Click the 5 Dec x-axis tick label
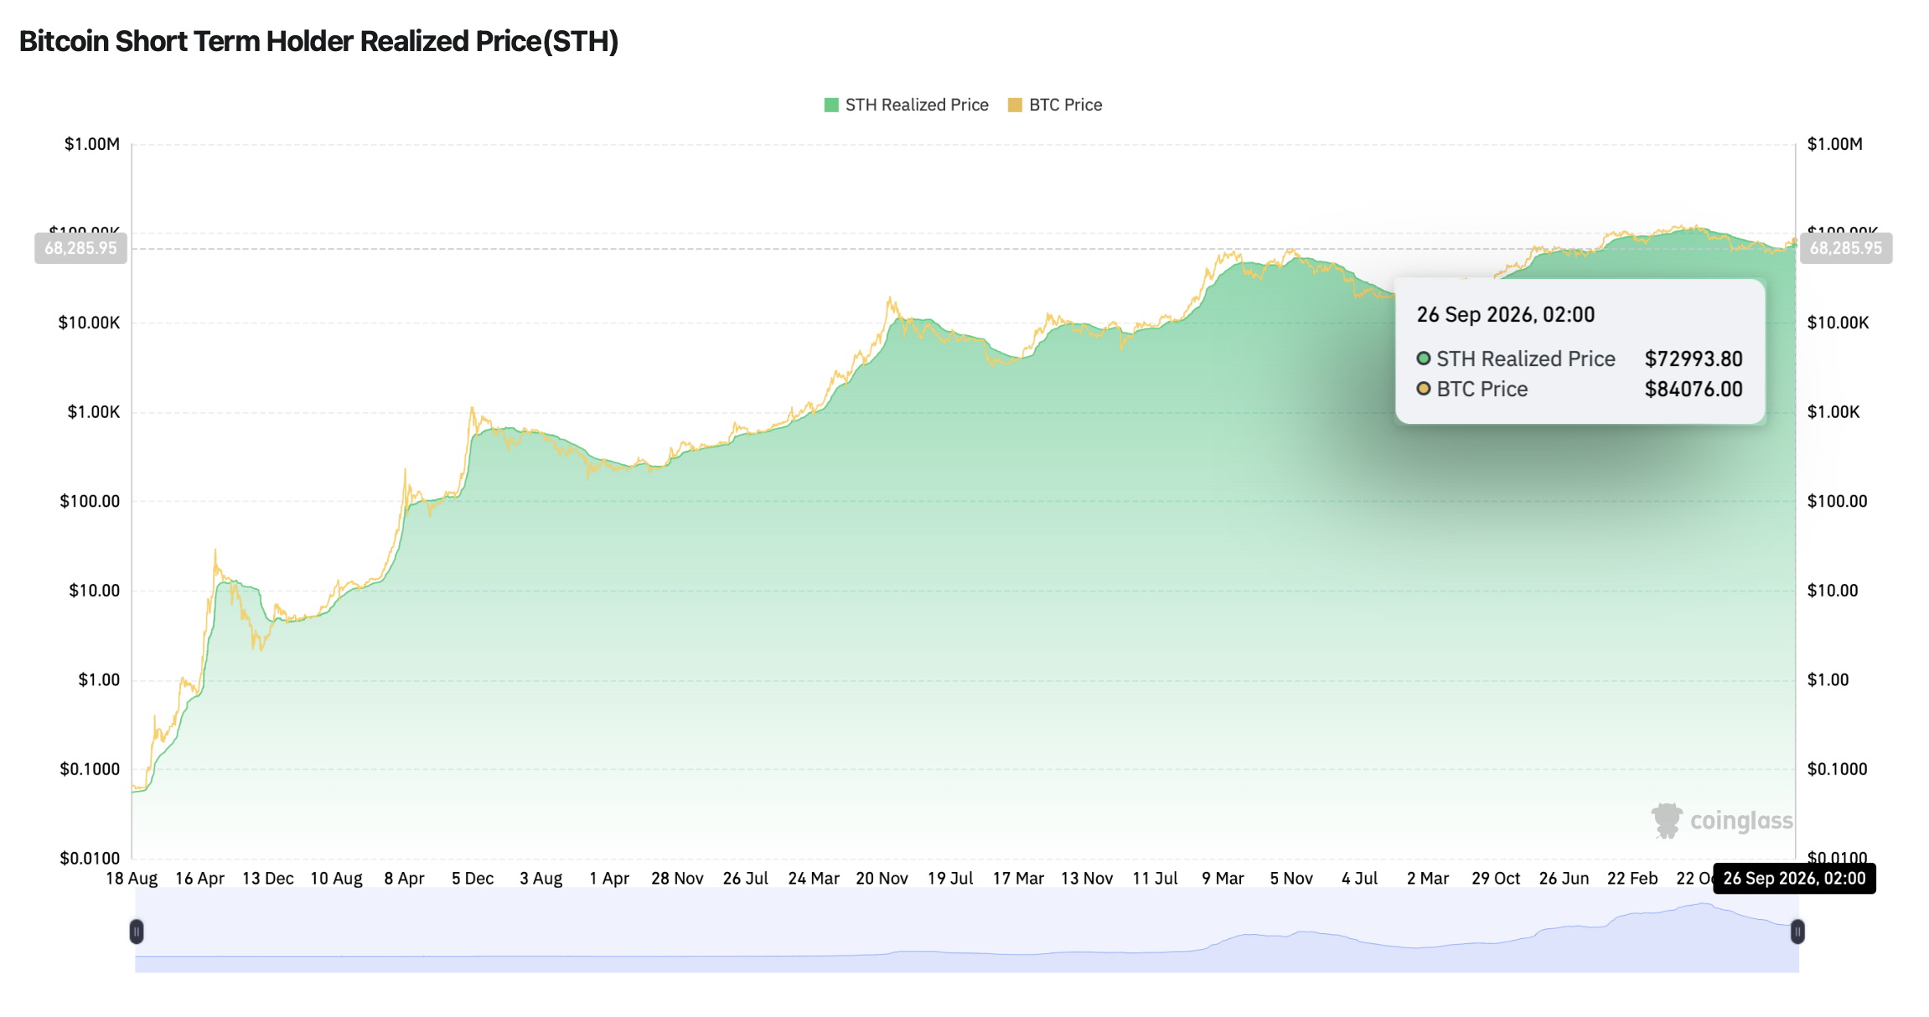This screenshot has width=1929, height=1017. click(x=473, y=878)
